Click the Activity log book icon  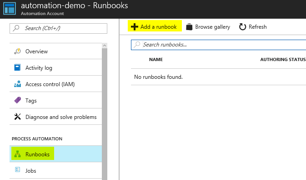[17, 67]
